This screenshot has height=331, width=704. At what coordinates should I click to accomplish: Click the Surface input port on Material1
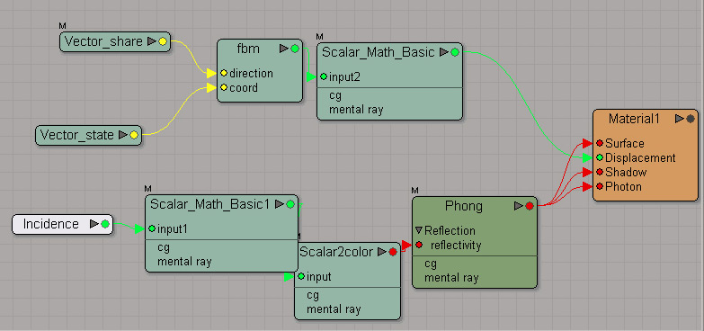[x=600, y=143]
